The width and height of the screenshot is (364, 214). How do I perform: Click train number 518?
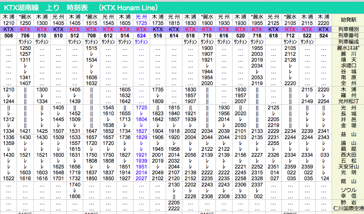tap(190, 36)
